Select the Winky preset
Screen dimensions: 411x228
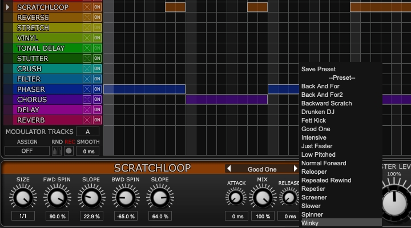[x=340, y=223]
